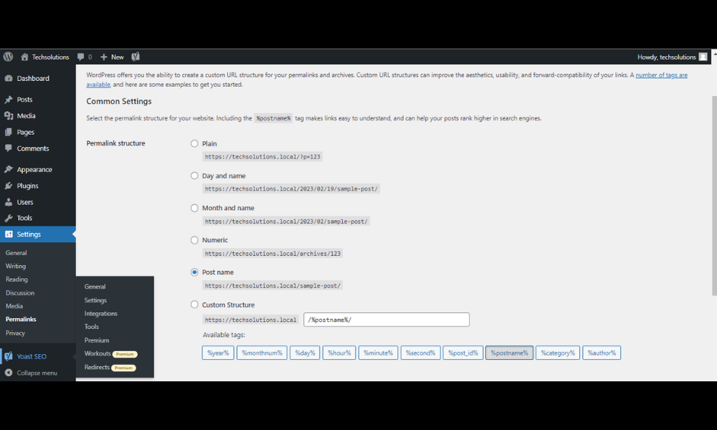Open Privacy settings submenu item

pos(15,333)
